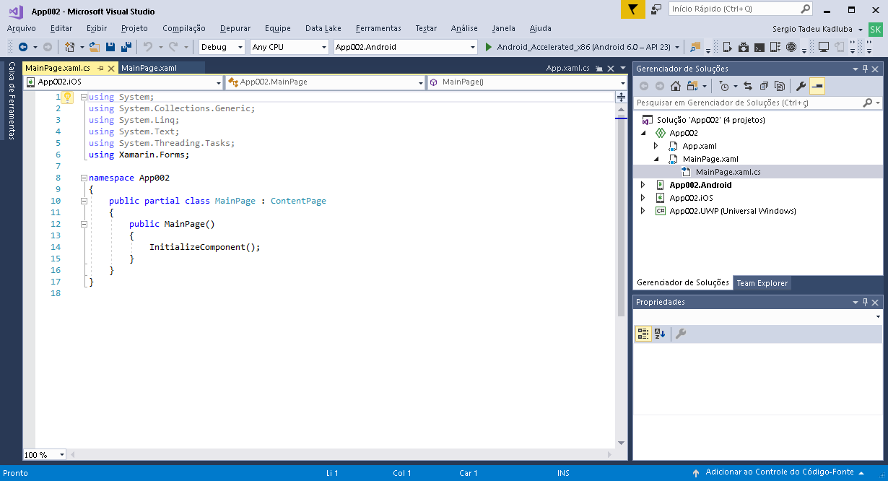Click the find in files icon
The height and width of the screenshot is (481, 888).
[x=695, y=47]
